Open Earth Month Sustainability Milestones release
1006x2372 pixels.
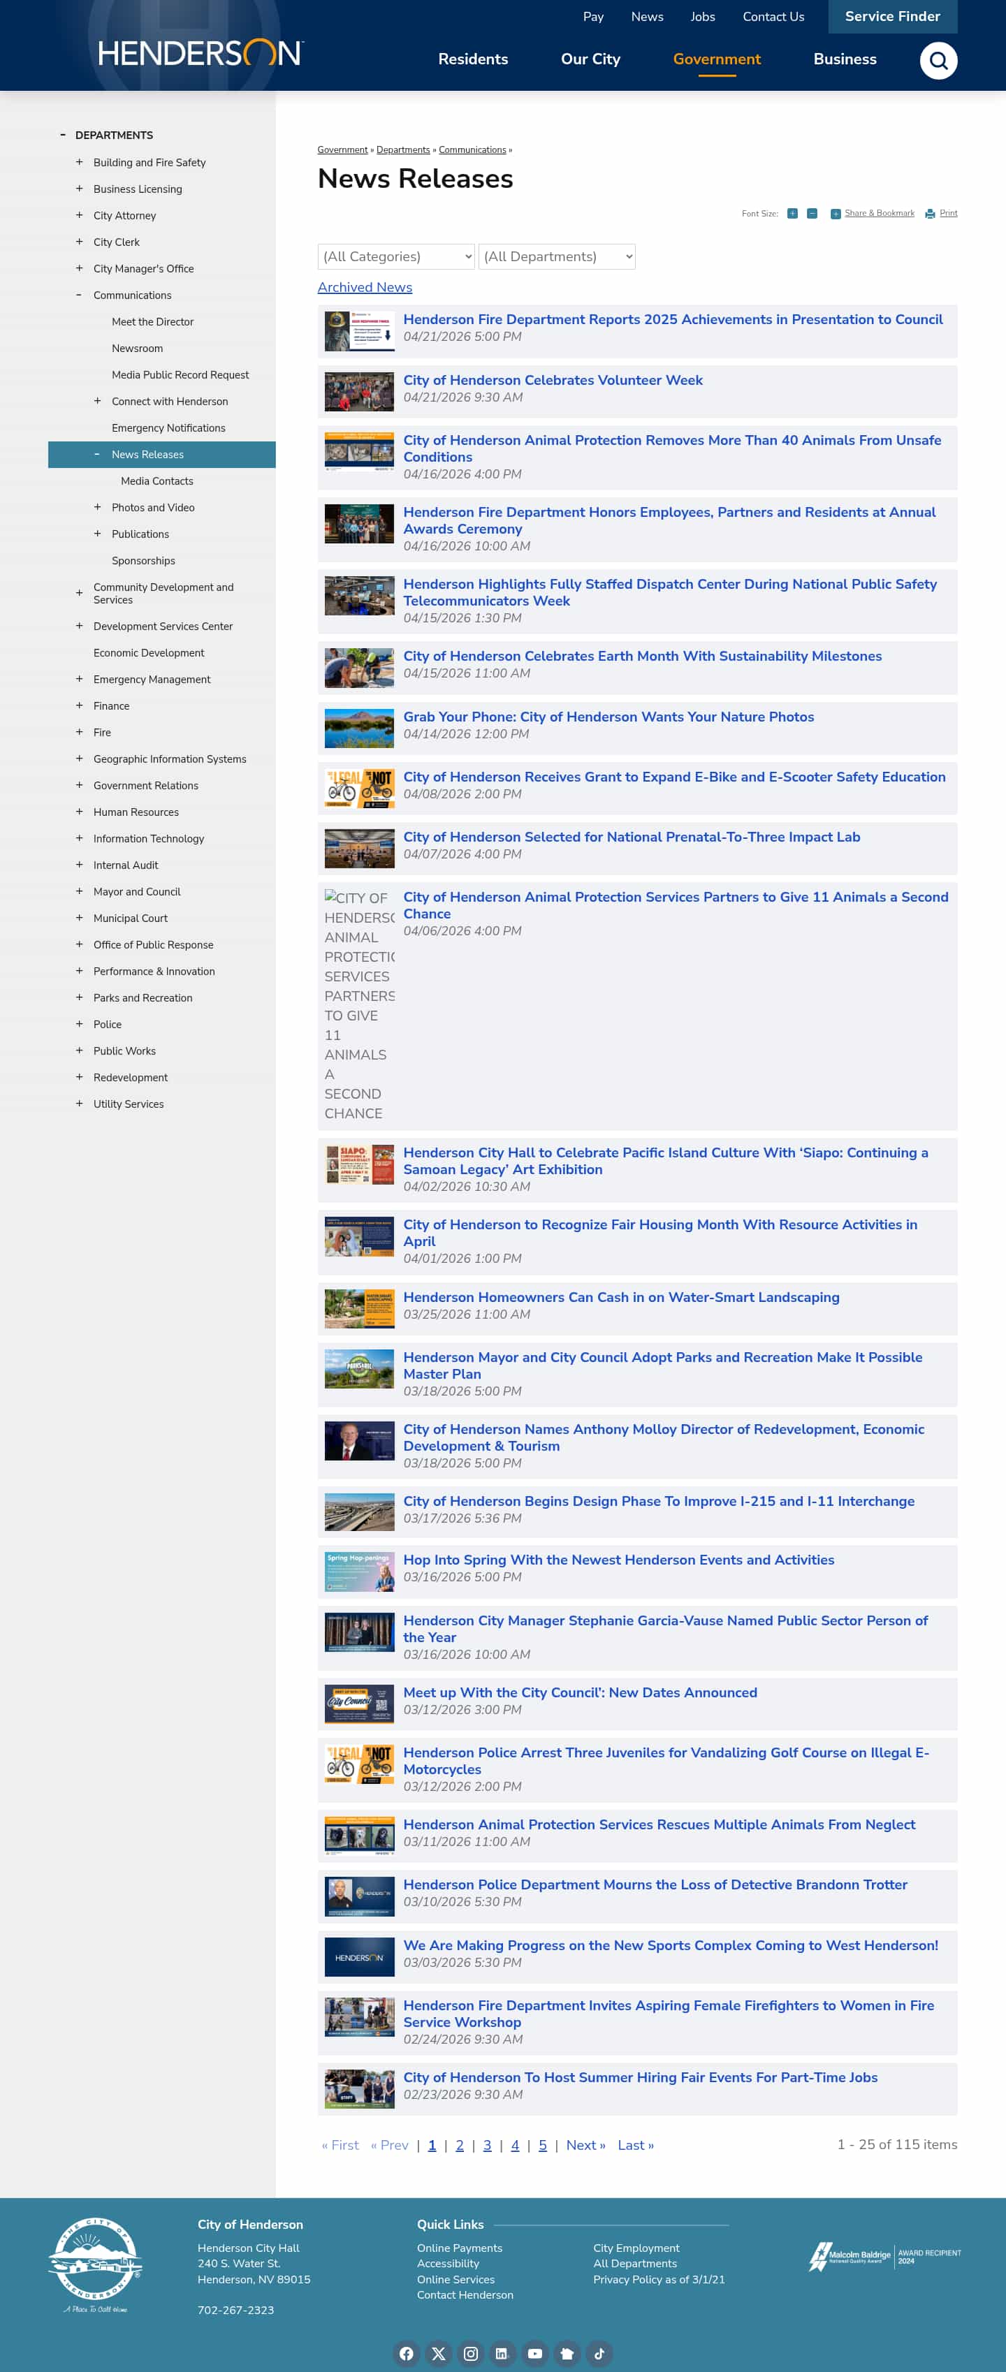[642, 656]
